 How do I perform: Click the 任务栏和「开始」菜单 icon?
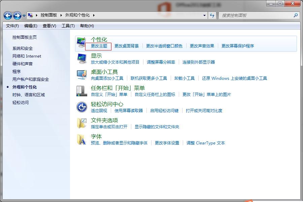point(82,91)
